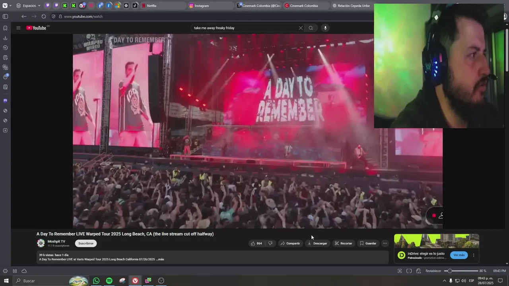Click into the YouTube search field
509x286 pixels.
[x=245, y=28]
